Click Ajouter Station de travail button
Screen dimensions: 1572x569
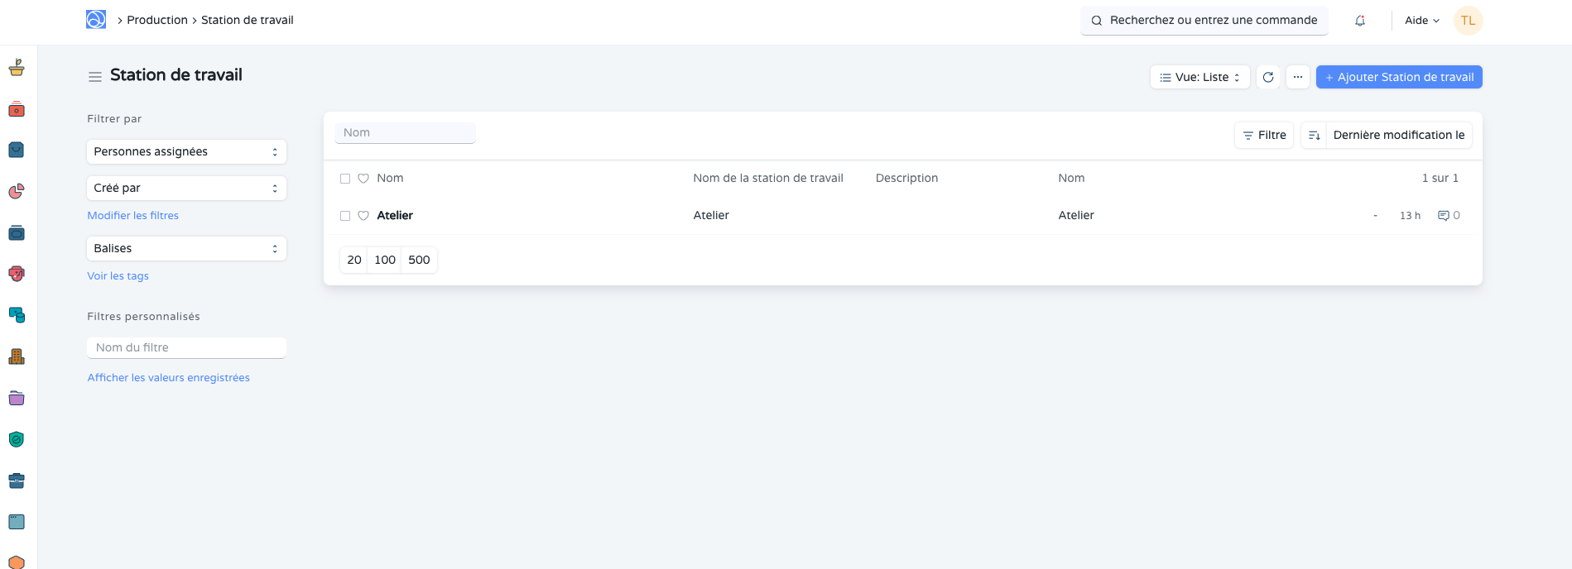coord(1399,77)
